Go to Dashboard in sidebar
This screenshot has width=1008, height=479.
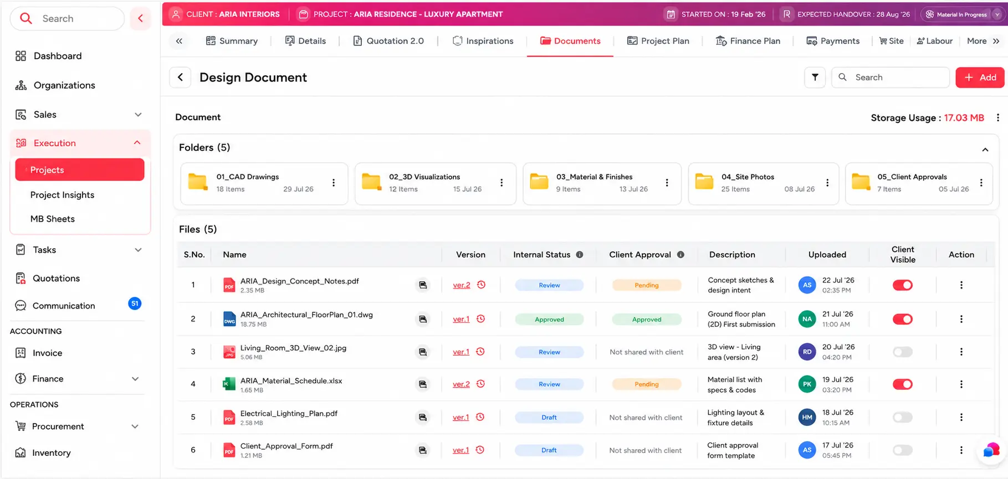[x=58, y=56]
